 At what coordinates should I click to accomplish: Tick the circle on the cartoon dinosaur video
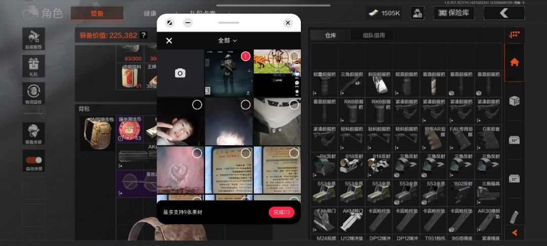pyautogui.click(x=294, y=56)
